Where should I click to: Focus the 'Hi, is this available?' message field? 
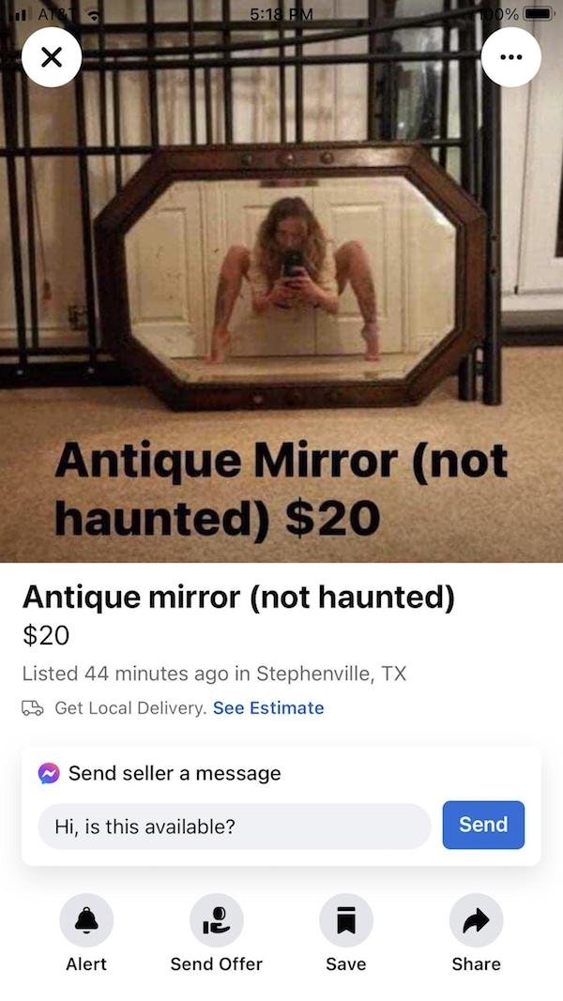(x=235, y=827)
